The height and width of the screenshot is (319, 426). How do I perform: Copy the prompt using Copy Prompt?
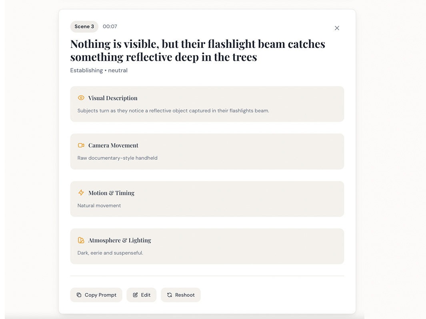click(96, 295)
